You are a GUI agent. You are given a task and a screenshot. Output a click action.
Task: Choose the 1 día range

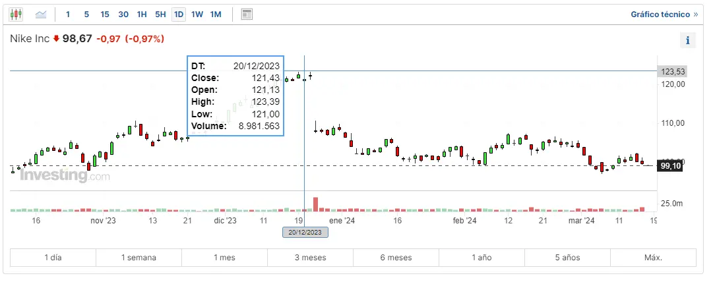pyautogui.click(x=53, y=258)
